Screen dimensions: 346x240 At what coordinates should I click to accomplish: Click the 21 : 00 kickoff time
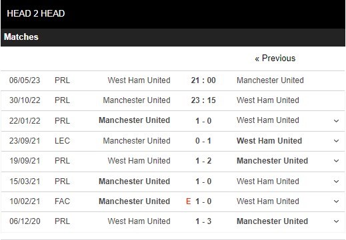[203, 80]
